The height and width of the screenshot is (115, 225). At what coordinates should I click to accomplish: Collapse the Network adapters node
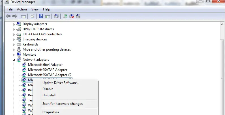click(x=14, y=60)
